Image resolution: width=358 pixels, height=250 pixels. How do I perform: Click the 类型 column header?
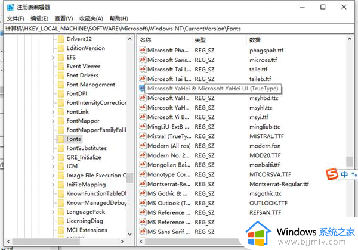pyautogui.click(x=200, y=40)
